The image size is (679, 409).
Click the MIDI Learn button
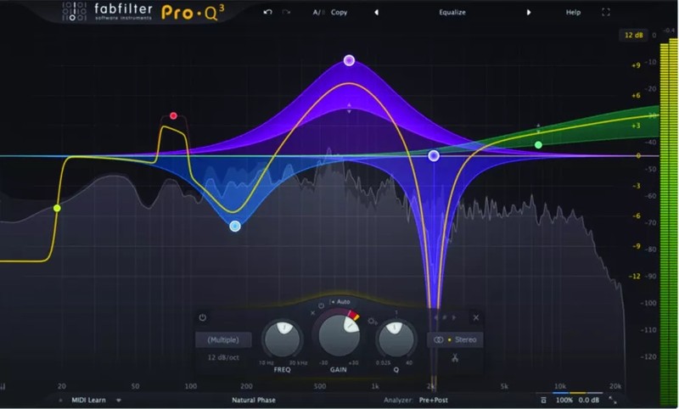click(88, 400)
